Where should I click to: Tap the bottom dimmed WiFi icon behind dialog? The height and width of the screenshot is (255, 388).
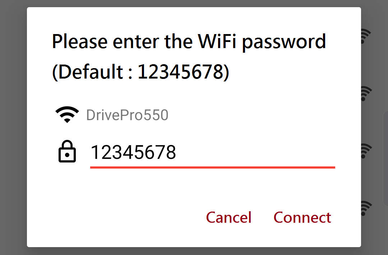pyautogui.click(x=365, y=208)
